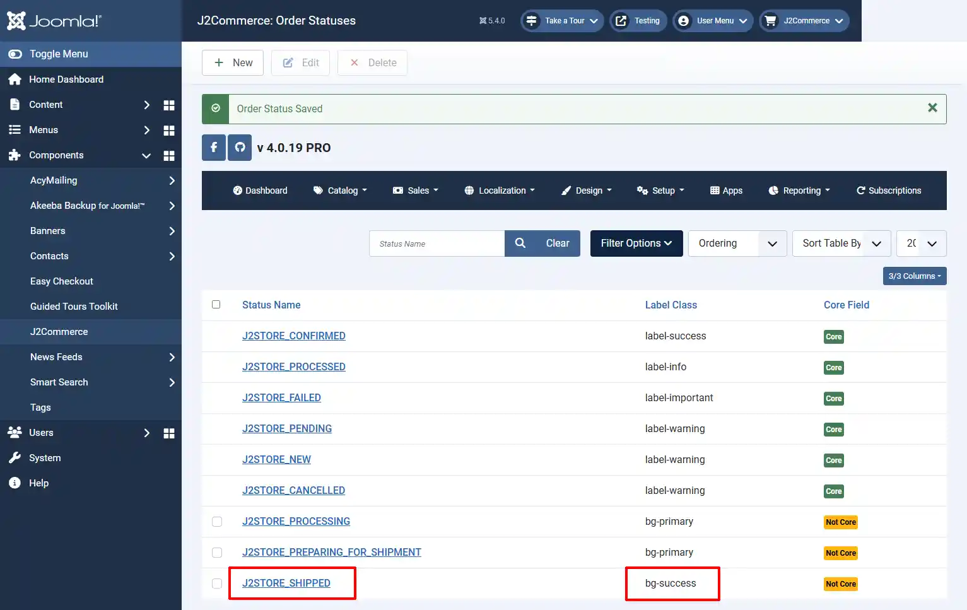967x610 pixels.
Task: Open the J2STORE_CONFIRMED status link
Action: tap(294, 336)
